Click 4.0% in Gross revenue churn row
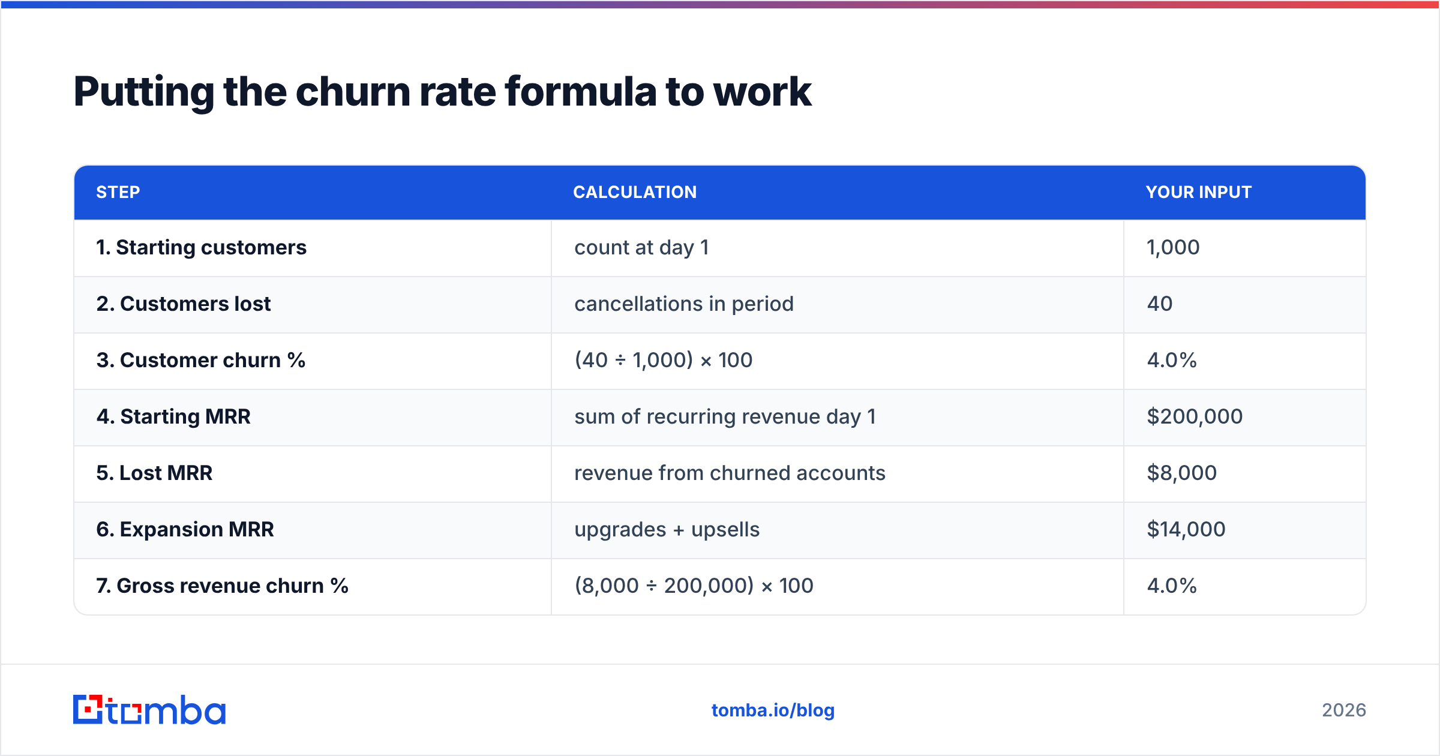 [x=1172, y=586]
